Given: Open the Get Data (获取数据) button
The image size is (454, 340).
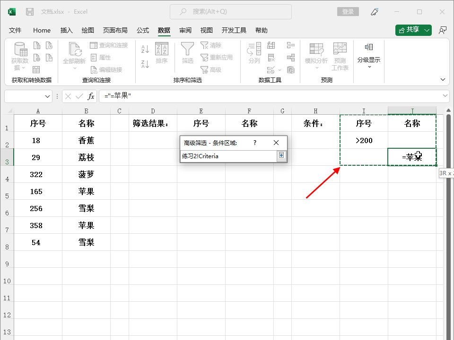Looking at the screenshot, I should pyautogui.click(x=20, y=56).
